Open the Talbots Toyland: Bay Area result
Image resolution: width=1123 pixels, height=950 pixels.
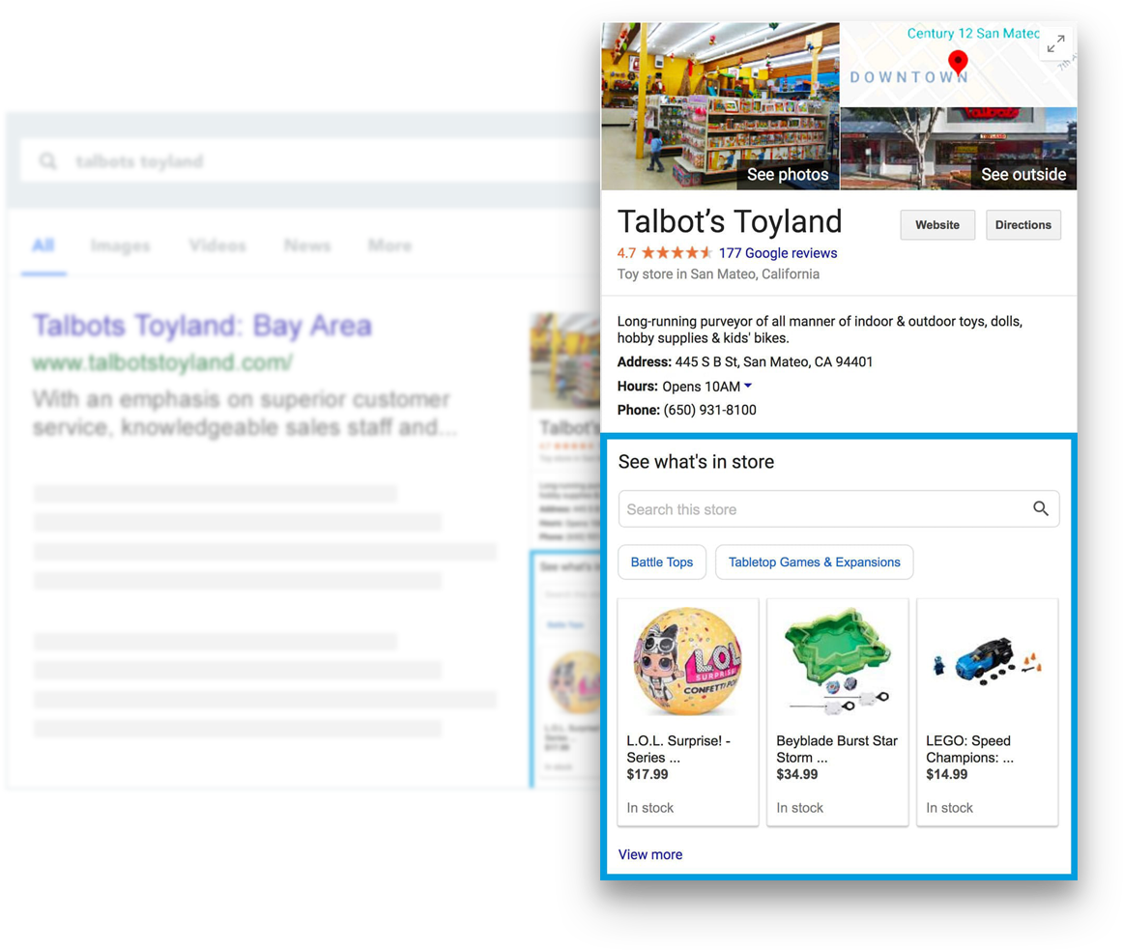tap(202, 326)
